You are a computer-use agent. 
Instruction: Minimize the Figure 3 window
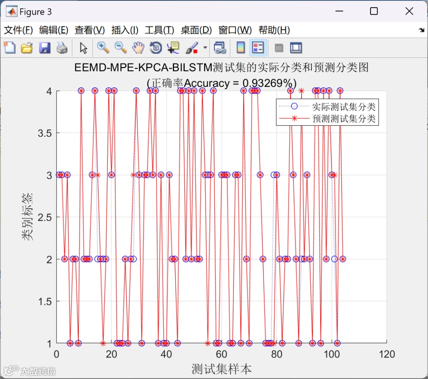pyautogui.click(x=339, y=11)
